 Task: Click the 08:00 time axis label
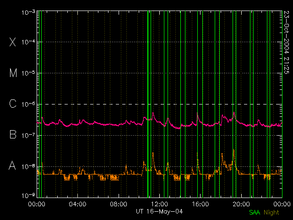119,204
